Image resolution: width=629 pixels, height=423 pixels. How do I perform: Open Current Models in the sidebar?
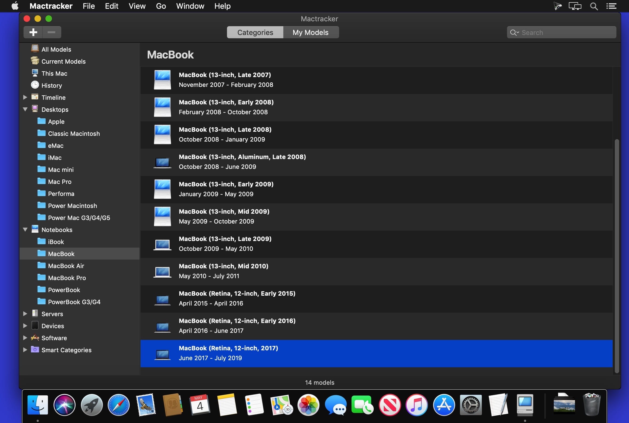(x=63, y=61)
